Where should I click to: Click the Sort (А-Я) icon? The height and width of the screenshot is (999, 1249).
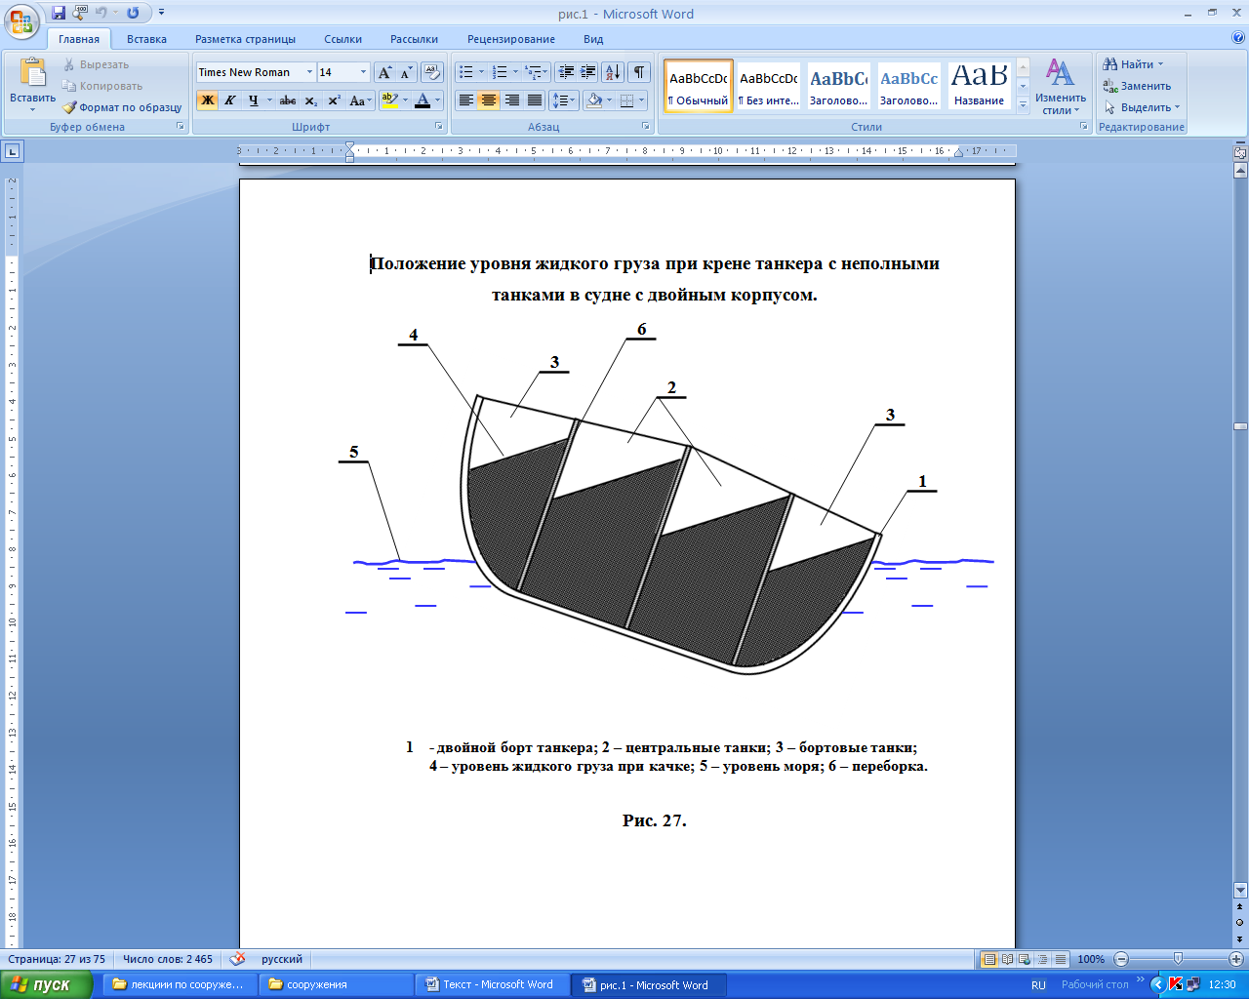point(612,72)
